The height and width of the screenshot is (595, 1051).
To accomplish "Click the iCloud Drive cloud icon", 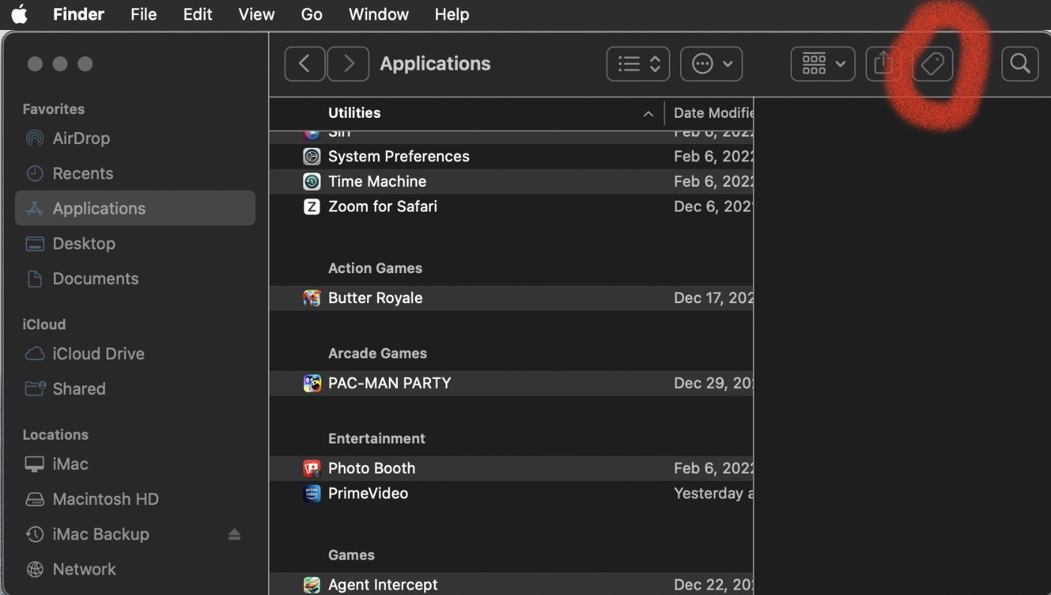I will point(35,353).
